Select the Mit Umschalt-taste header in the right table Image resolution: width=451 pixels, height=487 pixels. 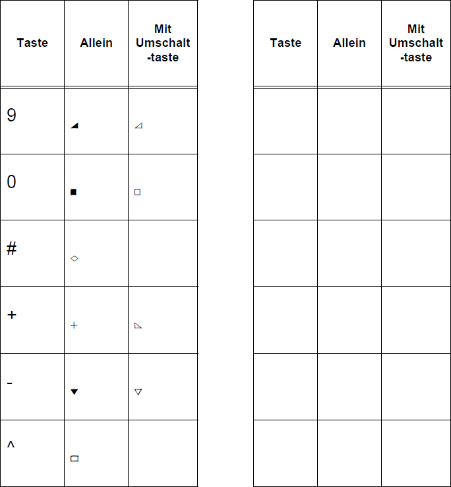coord(416,43)
